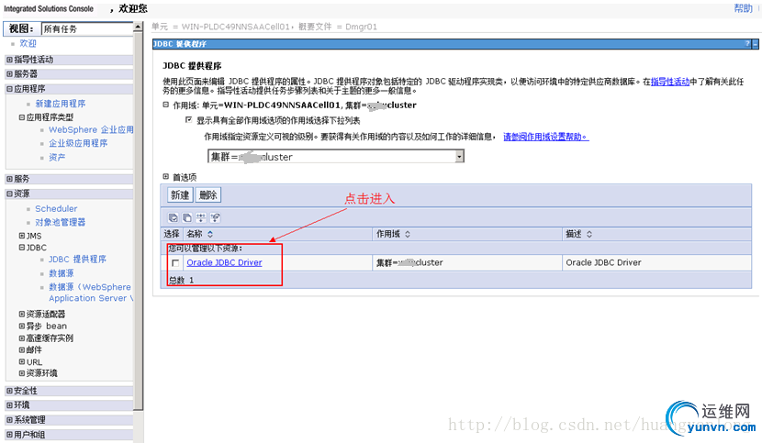The image size is (762, 443).
Task: Click the help icon in JDBC 提供程序 title bar
Action: click(x=747, y=44)
